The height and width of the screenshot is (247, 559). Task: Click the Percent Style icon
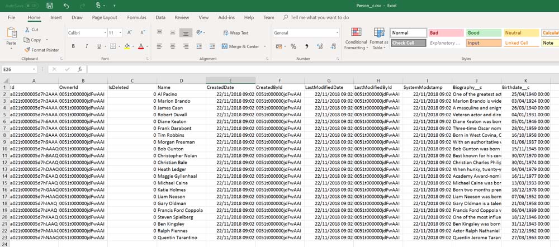[x=293, y=46]
